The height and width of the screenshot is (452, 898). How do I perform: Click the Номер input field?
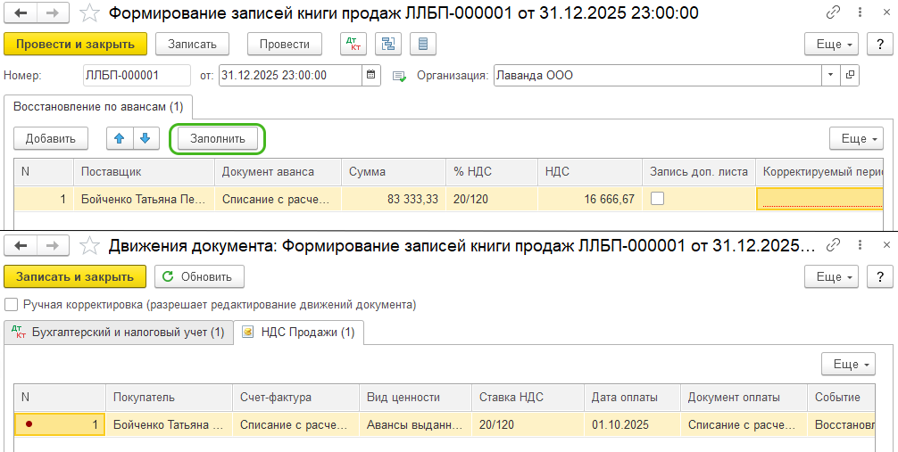click(x=136, y=76)
